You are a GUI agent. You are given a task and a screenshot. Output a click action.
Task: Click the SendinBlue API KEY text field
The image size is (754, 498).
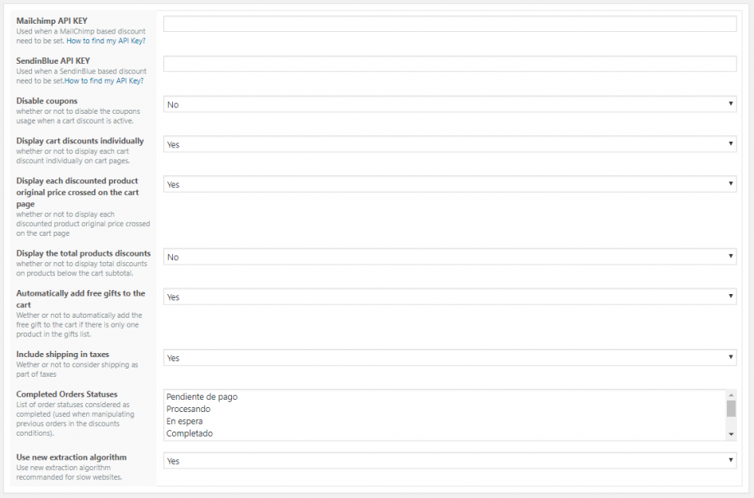(449, 64)
